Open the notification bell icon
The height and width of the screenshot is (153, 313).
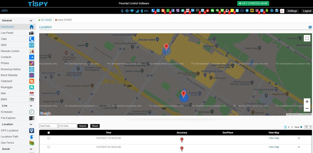[x=282, y=11]
